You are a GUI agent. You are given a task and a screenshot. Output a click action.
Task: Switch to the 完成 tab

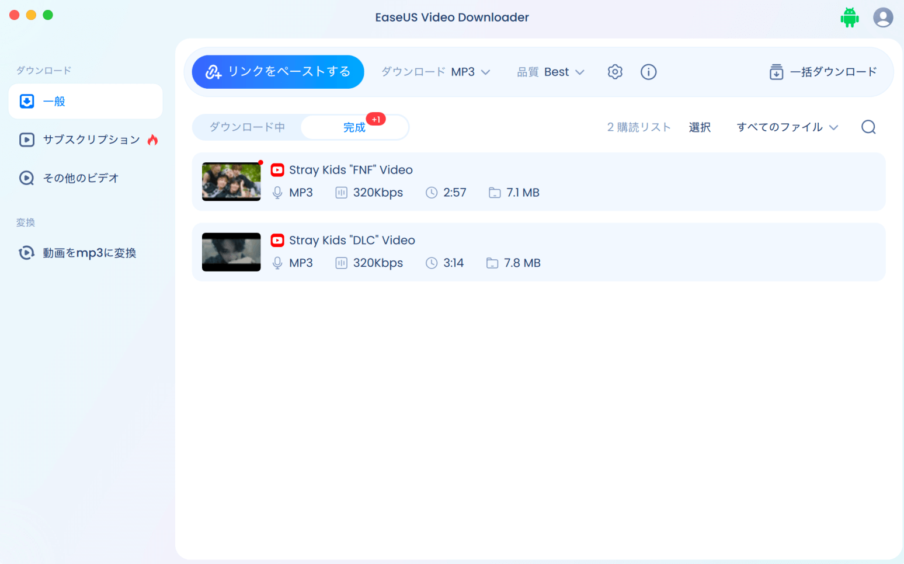pos(354,127)
